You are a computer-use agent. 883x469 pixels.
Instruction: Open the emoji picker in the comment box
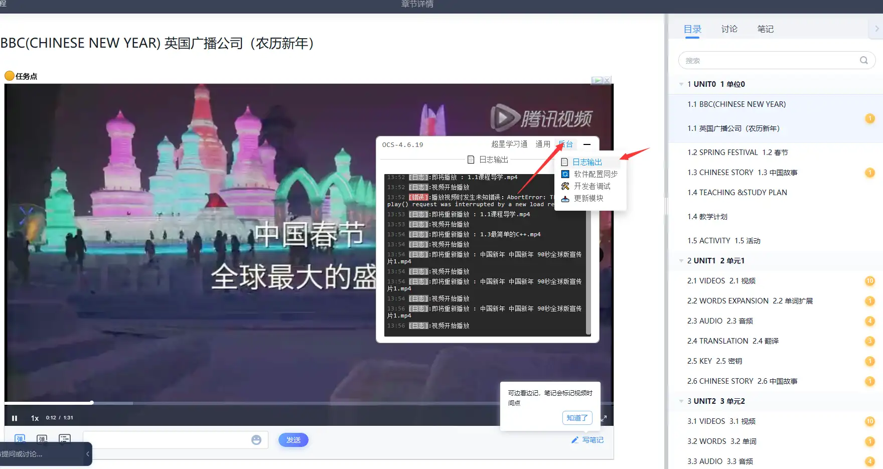(256, 440)
